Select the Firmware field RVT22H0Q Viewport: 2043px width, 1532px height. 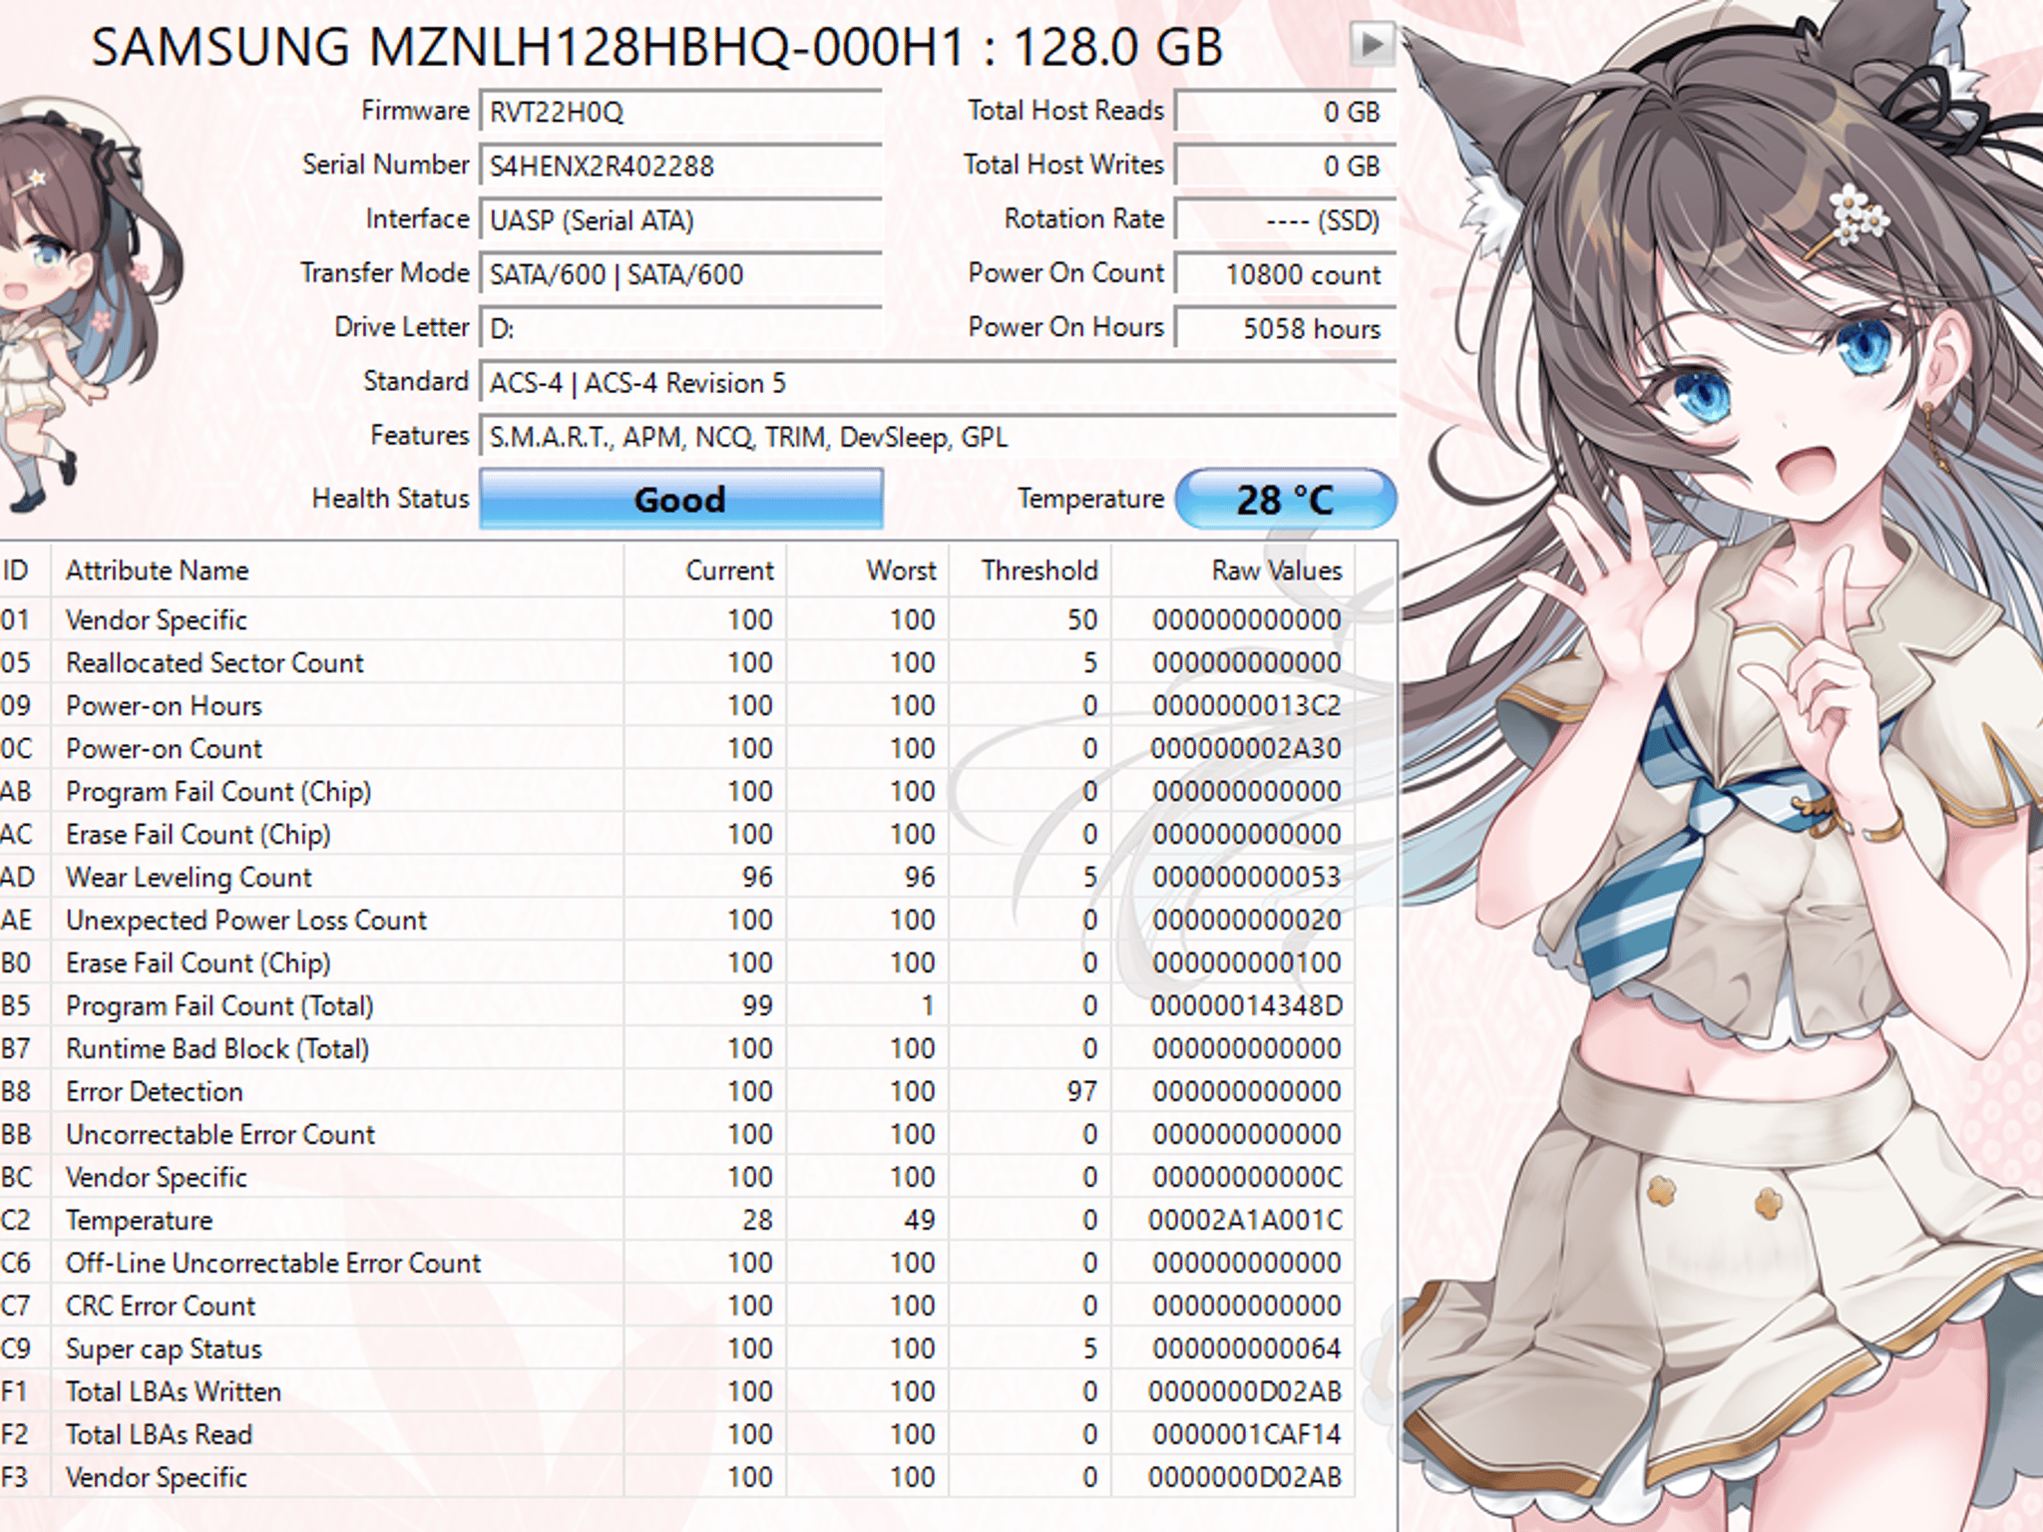(680, 112)
